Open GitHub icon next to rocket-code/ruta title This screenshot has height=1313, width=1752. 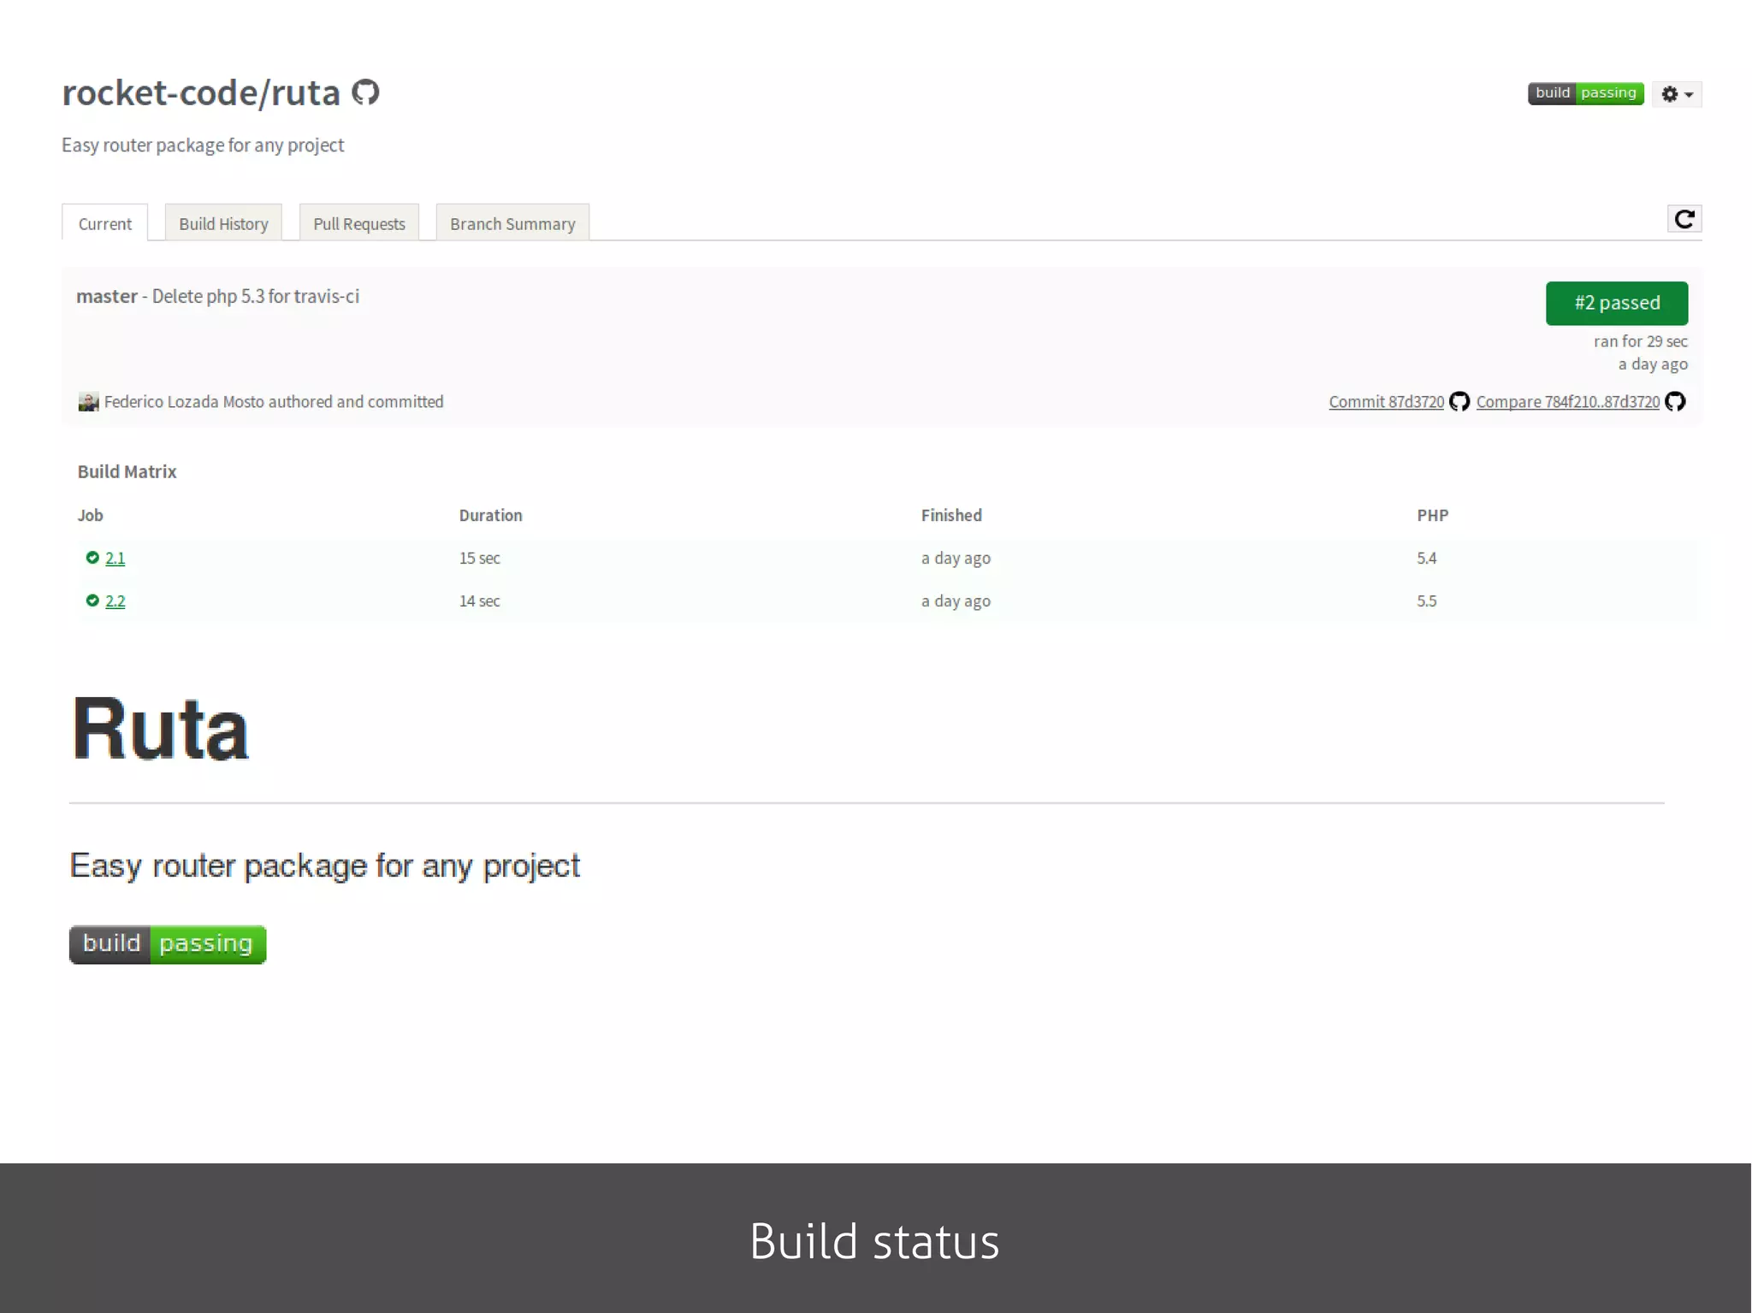point(365,92)
